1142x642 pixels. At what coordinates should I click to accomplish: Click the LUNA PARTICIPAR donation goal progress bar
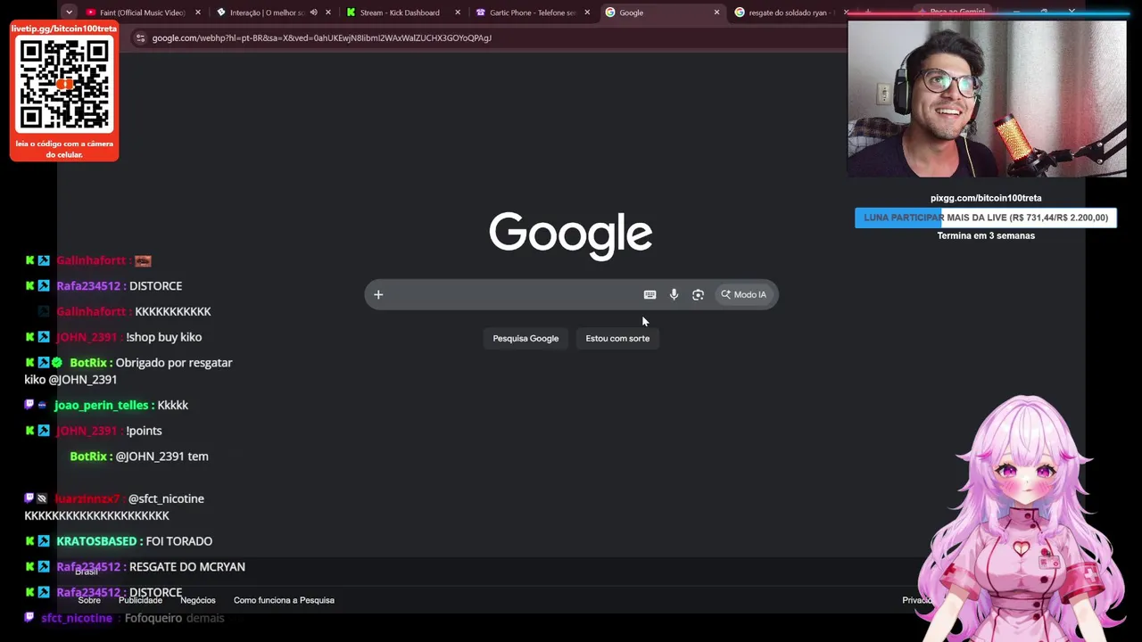(x=986, y=218)
